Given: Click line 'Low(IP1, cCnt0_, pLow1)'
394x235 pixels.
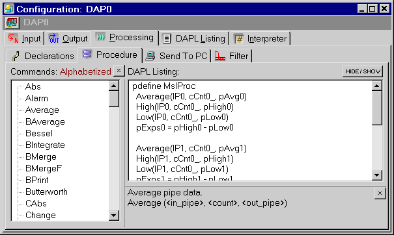Looking at the screenshot, I should click(x=182, y=169).
